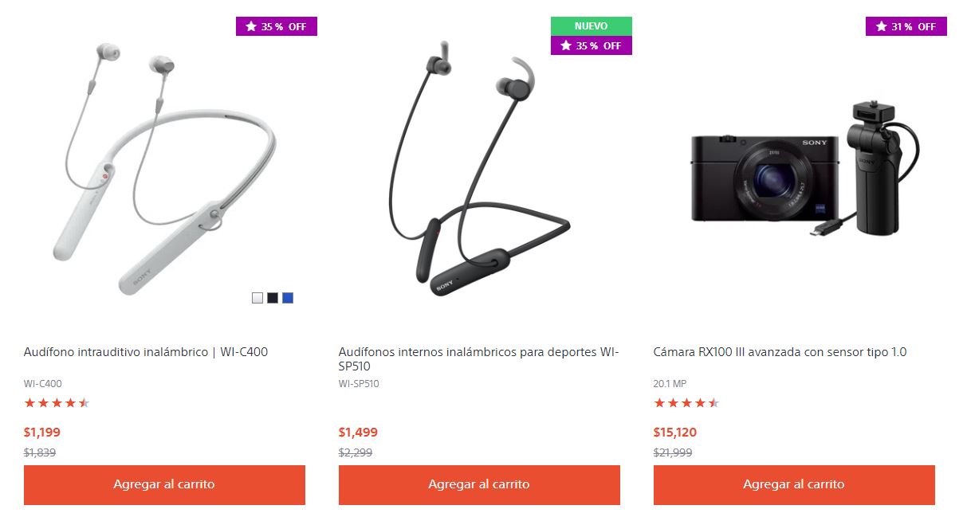Click the white WI-C400 neckband product image
Screen dimensions: 963x517
point(164,169)
